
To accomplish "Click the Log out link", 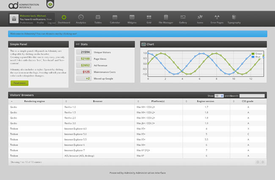I will pyautogui.click(x=52, y=23).
